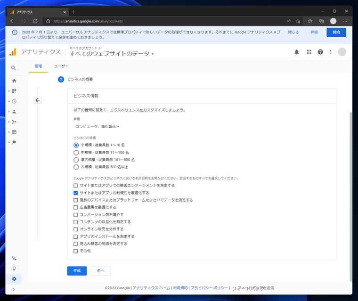The height and width of the screenshot is (301, 358).
Task: Select the アナリティクス browser tab
Action: 38,12
